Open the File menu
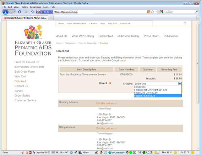 (x=4, y=7)
